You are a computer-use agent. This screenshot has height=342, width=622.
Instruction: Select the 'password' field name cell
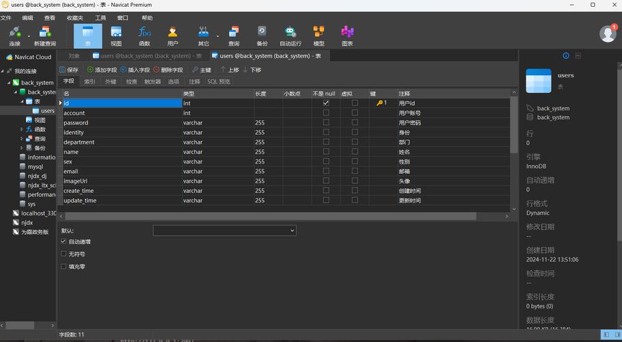[x=122, y=122]
